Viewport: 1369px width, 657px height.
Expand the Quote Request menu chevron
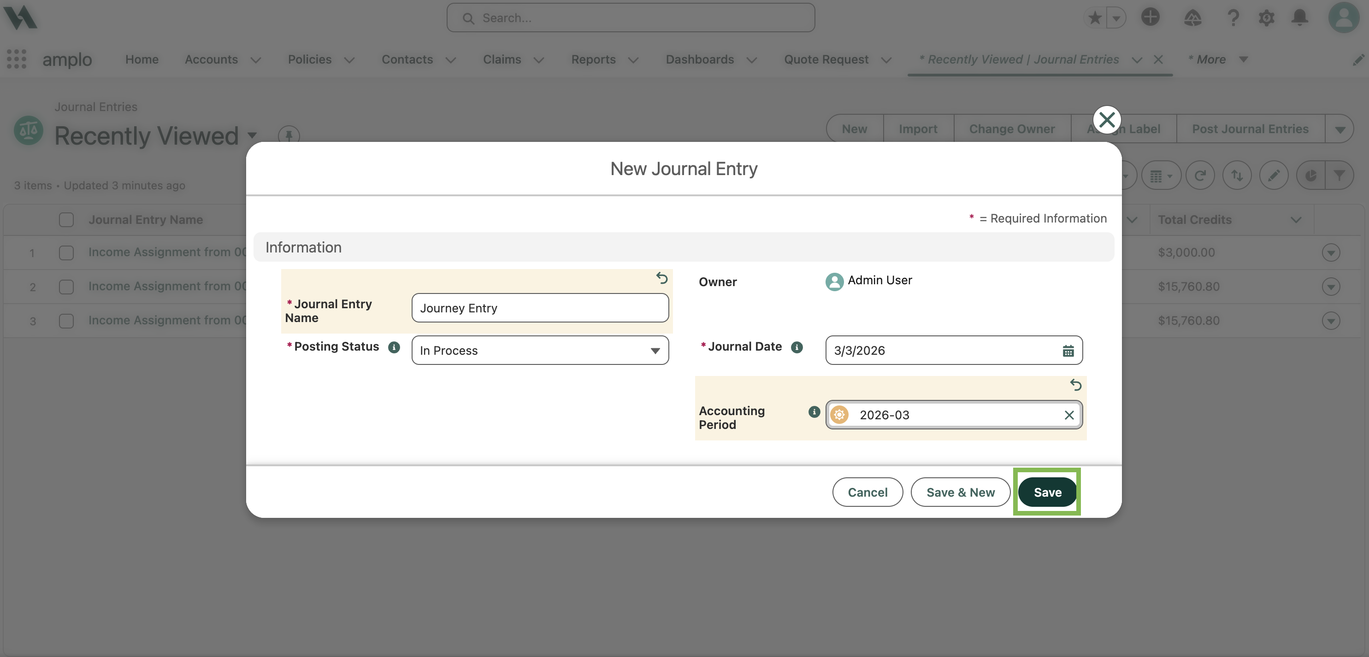pos(886,60)
